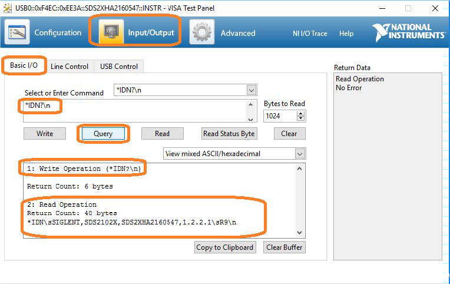450x284 pixels.
Task: Open the Configuration wrench icon
Action: tap(18, 32)
